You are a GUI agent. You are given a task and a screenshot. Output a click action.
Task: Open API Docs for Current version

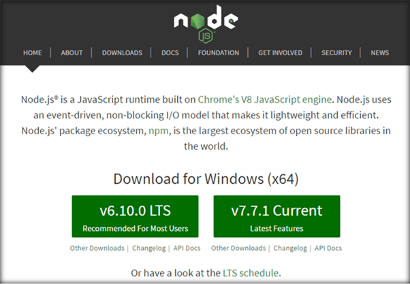(328, 249)
